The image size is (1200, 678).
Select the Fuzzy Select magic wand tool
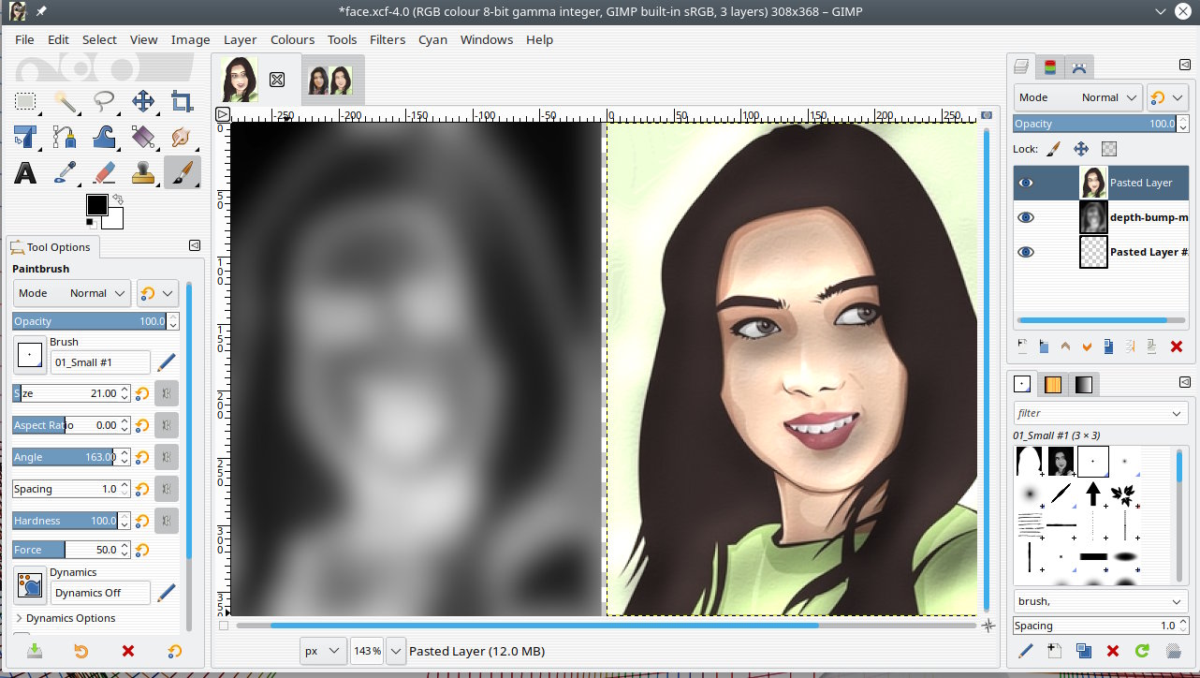[x=65, y=101]
